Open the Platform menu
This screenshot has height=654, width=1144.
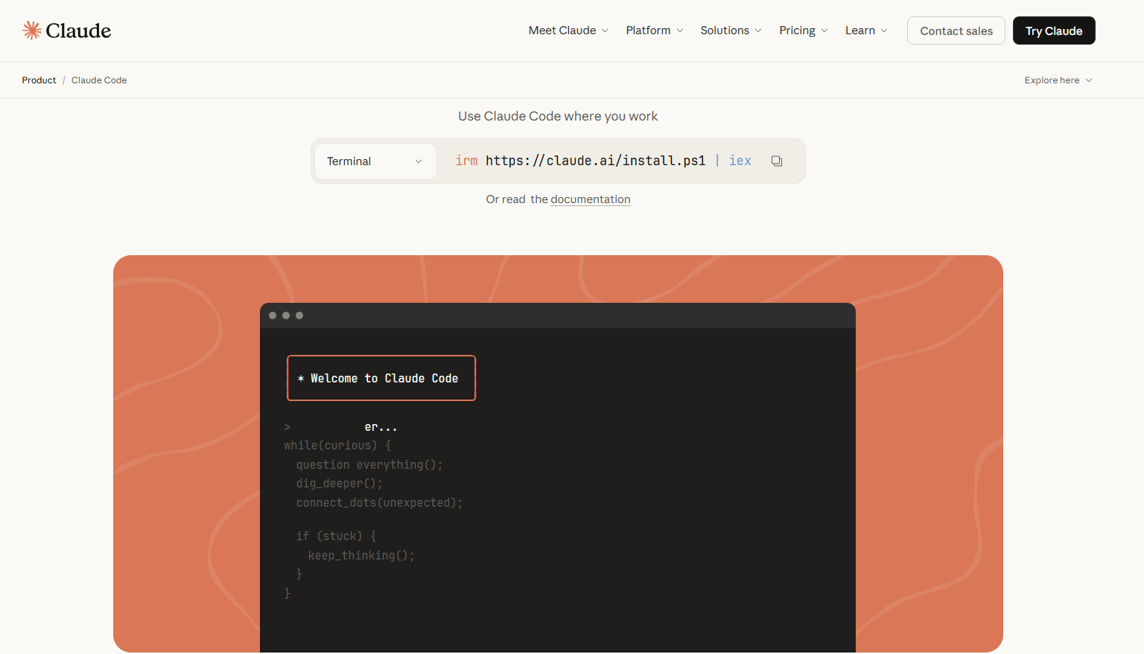tap(655, 31)
